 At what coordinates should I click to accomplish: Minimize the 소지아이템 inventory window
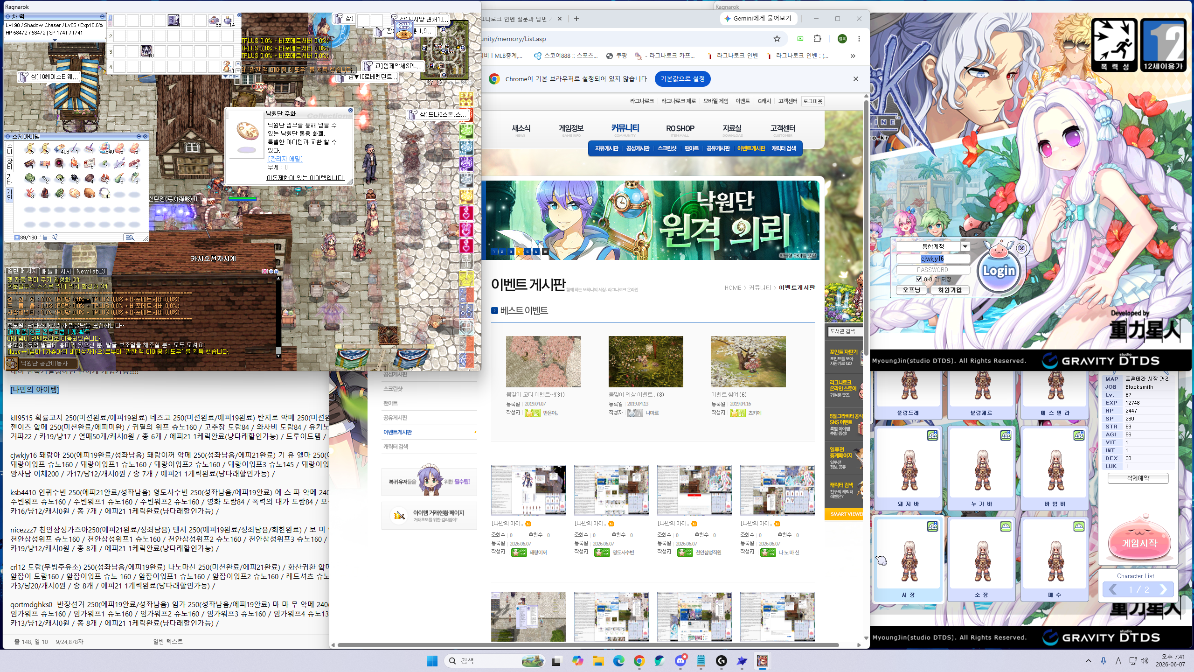pyautogui.click(x=139, y=136)
